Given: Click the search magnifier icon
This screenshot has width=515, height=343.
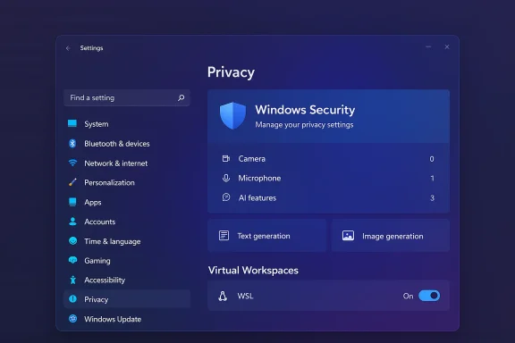Looking at the screenshot, I should (x=181, y=97).
